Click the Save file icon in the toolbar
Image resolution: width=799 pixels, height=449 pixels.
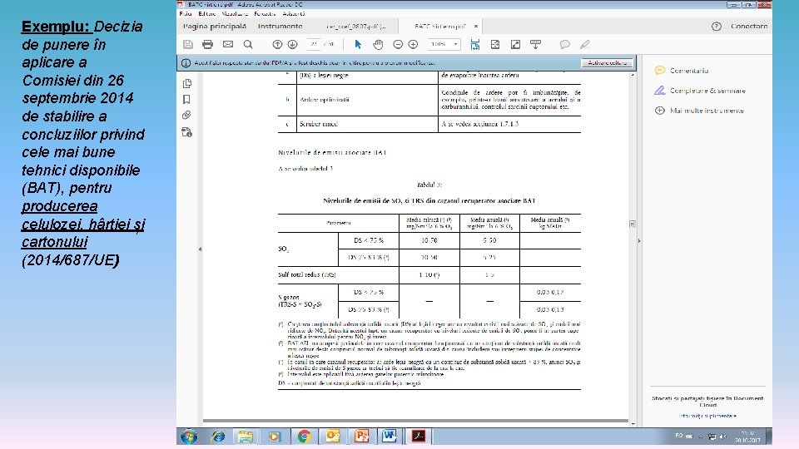coord(188,44)
